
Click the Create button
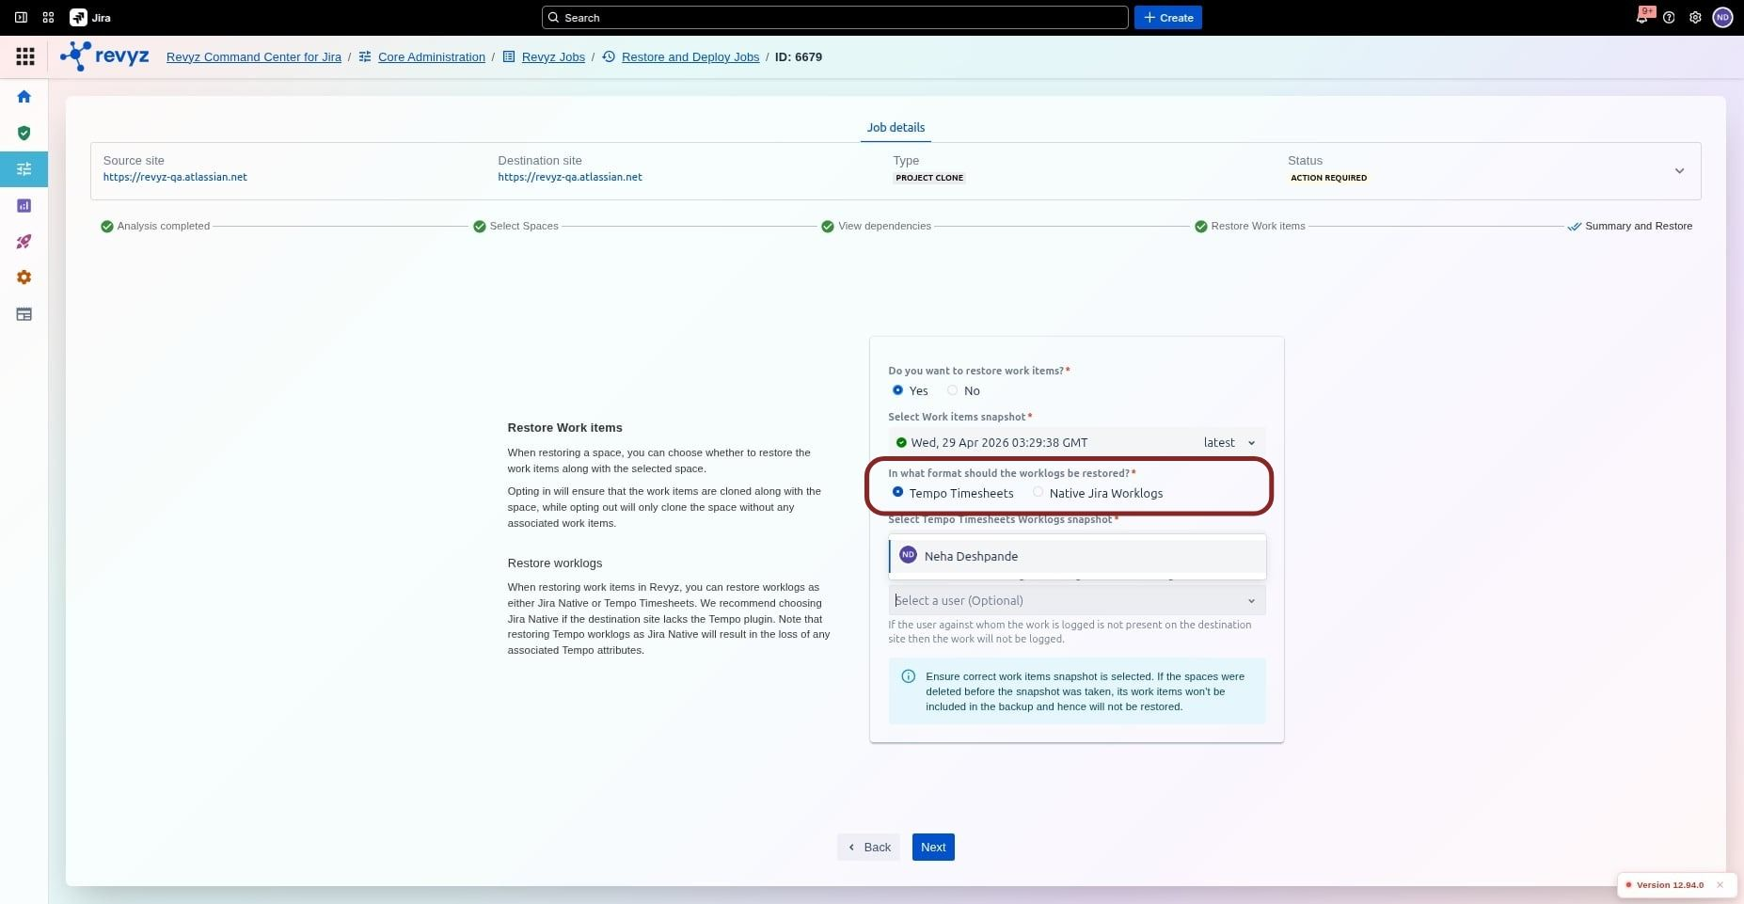[1168, 17]
